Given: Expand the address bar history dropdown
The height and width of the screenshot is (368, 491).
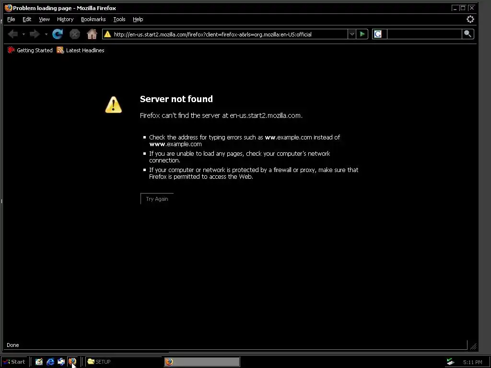Looking at the screenshot, I should (351, 34).
